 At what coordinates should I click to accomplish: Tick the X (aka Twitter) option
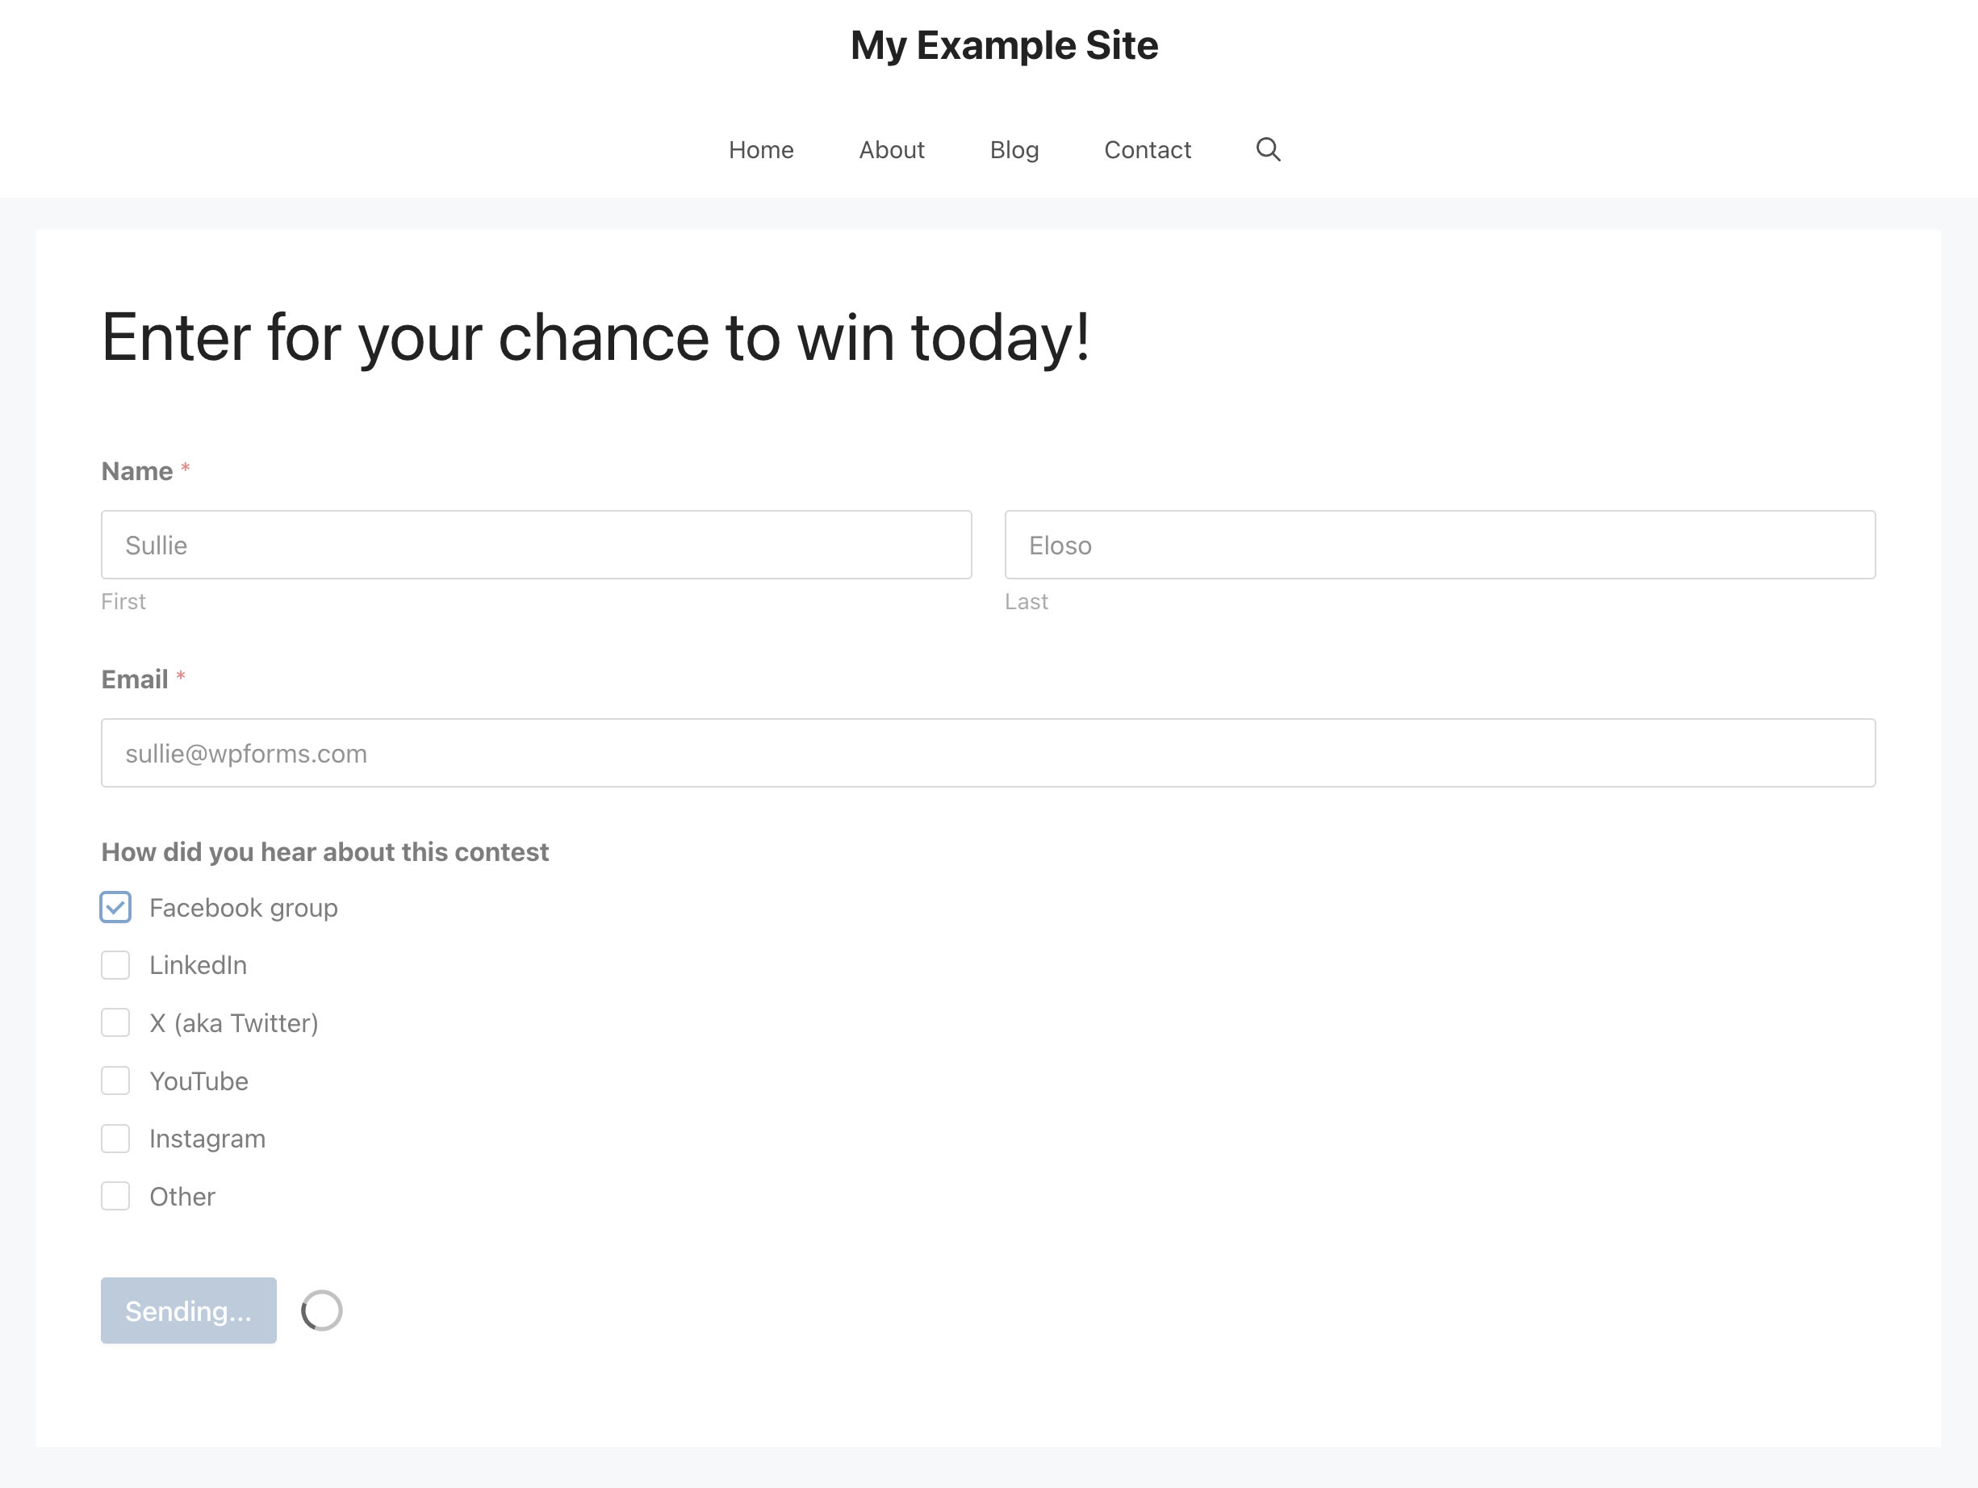click(x=115, y=1023)
